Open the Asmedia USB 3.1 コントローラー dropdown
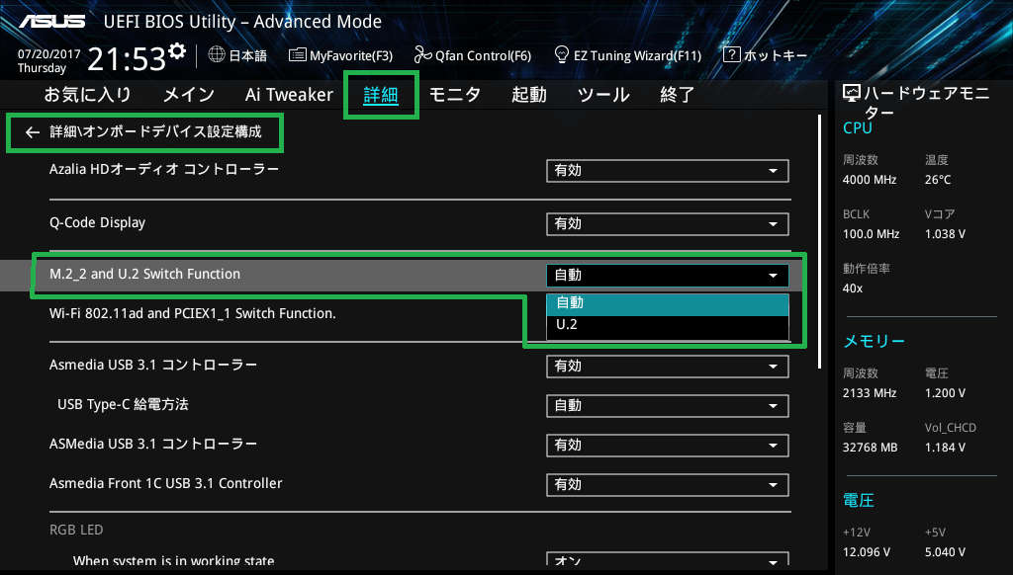The width and height of the screenshot is (1013, 575). pyautogui.click(x=668, y=367)
